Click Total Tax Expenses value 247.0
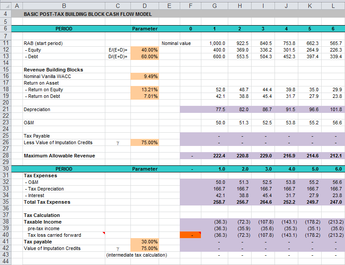345x265 pixels. point(336,202)
